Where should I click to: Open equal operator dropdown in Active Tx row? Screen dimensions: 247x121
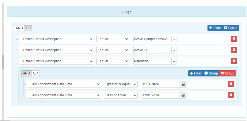(113, 50)
